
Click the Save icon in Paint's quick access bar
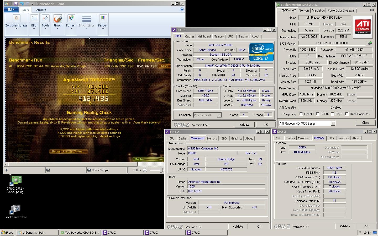tap(16, 4)
